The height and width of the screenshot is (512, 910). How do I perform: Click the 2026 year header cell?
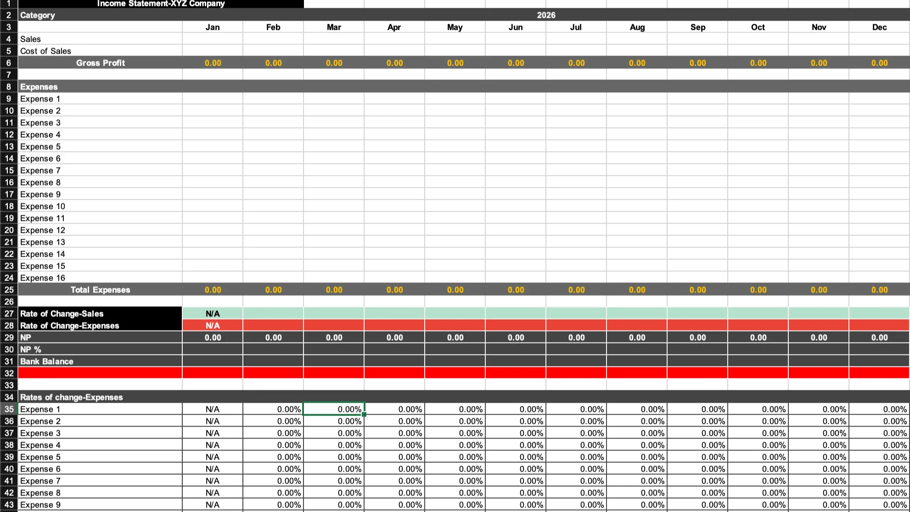click(x=546, y=15)
